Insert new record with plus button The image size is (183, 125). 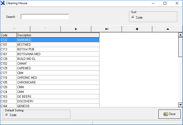click(x=137, y=29)
